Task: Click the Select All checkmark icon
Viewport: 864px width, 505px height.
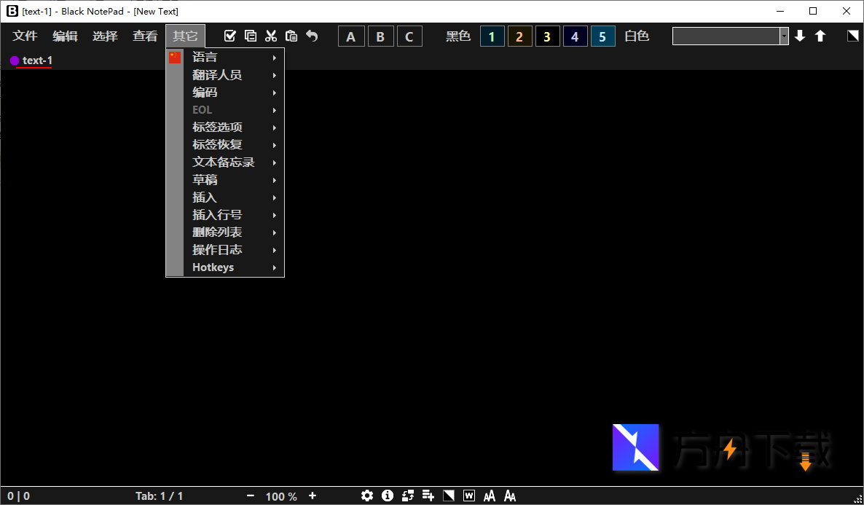Action: [230, 35]
